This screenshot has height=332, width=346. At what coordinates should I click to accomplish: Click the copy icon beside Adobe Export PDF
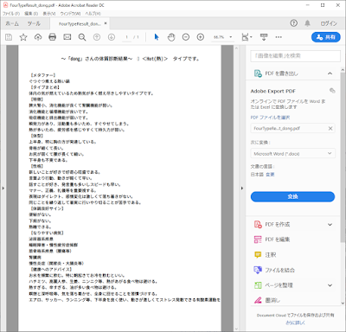(332, 91)
